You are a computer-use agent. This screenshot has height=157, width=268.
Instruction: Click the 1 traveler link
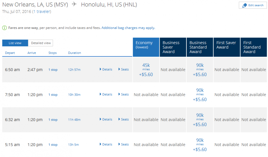42,12
